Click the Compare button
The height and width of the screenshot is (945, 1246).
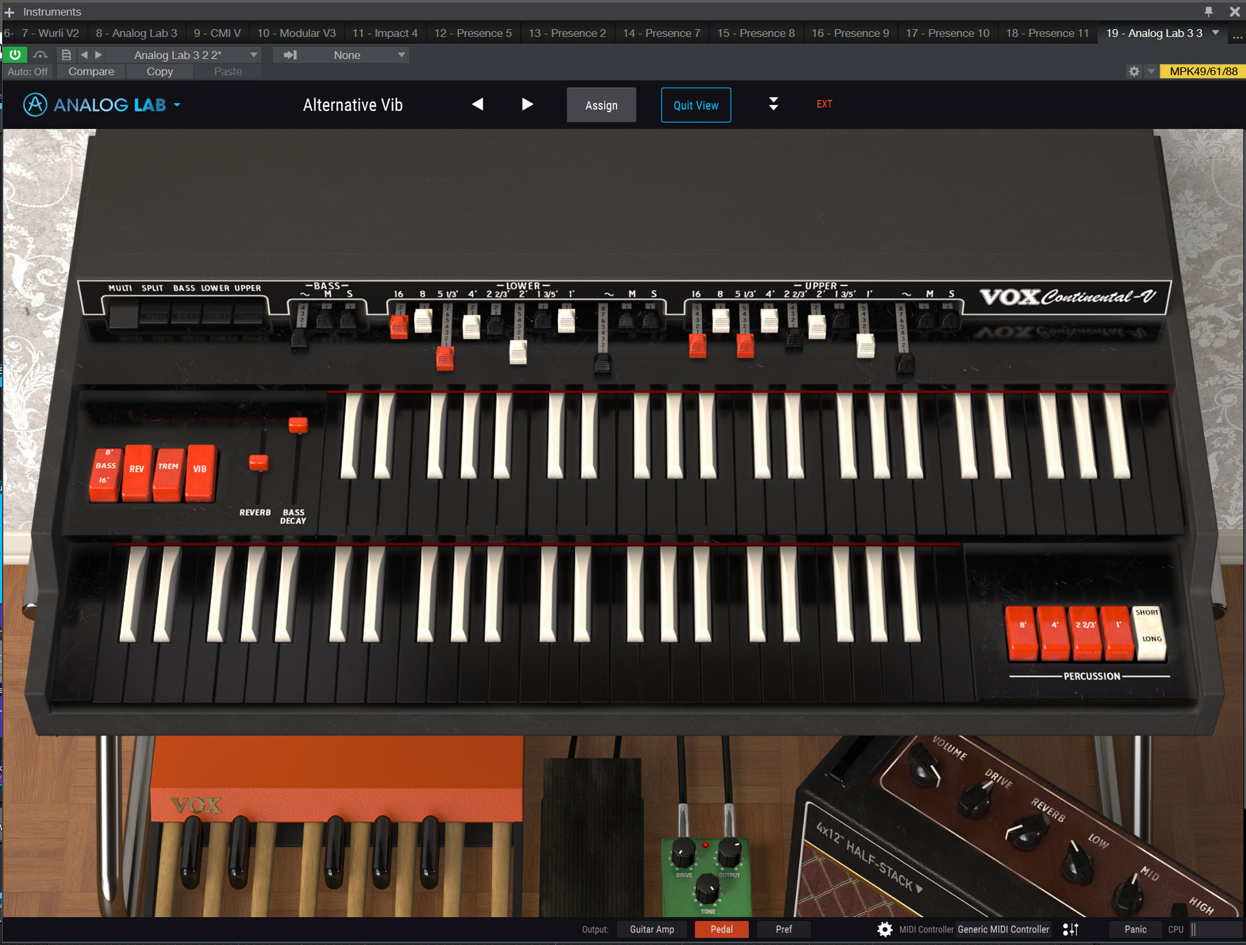click(x=91, y=71)
